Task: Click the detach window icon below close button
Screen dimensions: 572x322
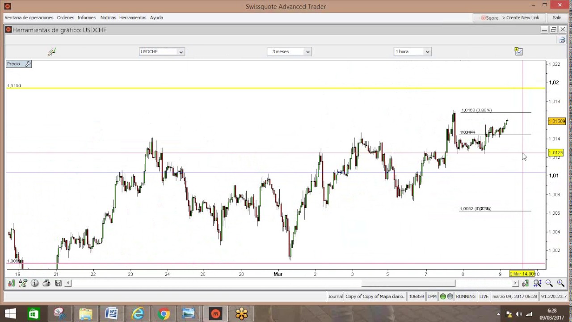Action: [x=562, y=40]
